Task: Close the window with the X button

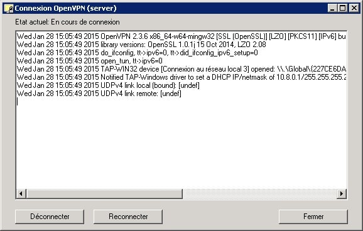Action: [354, 8]
